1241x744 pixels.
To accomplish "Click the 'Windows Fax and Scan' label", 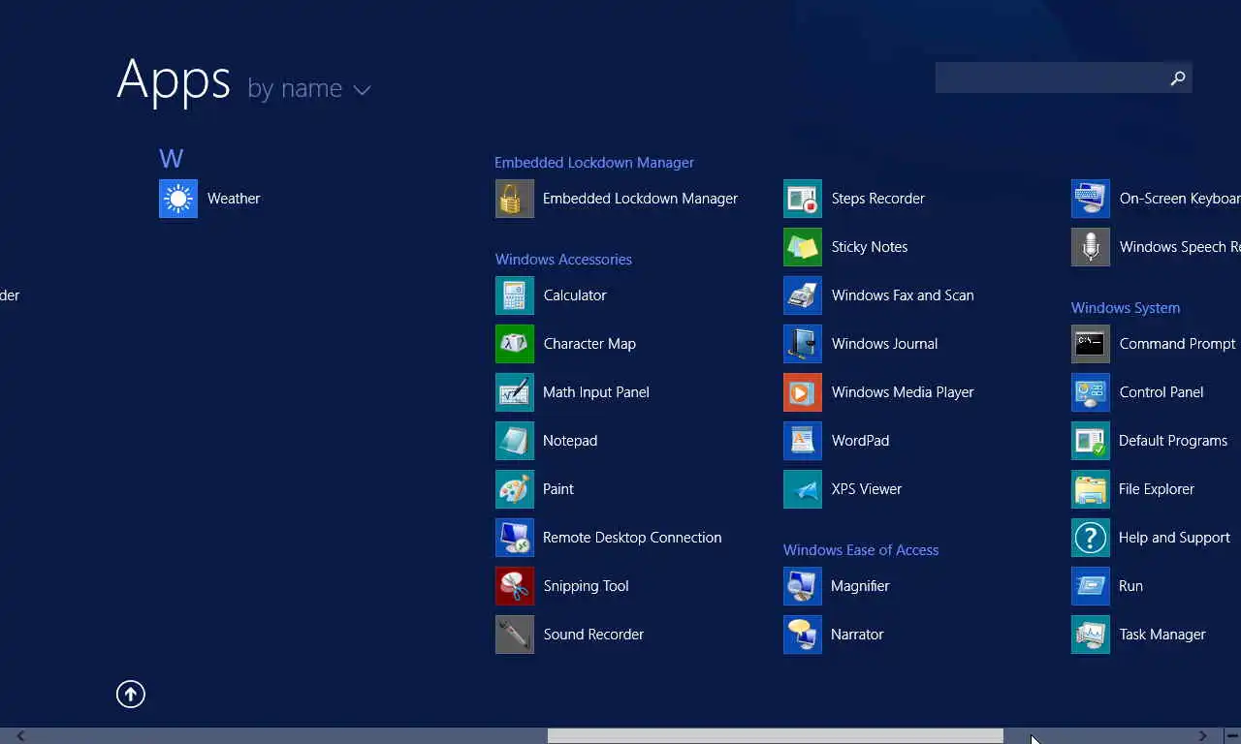I will pos(903,295).
